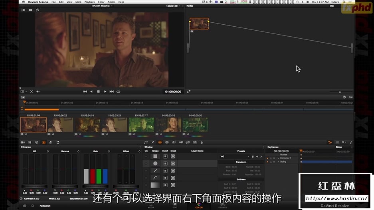Screen dimensions: 374x210
Task: Expand the Corrector 1 keyframe track
Action: (x=278, y=158)
